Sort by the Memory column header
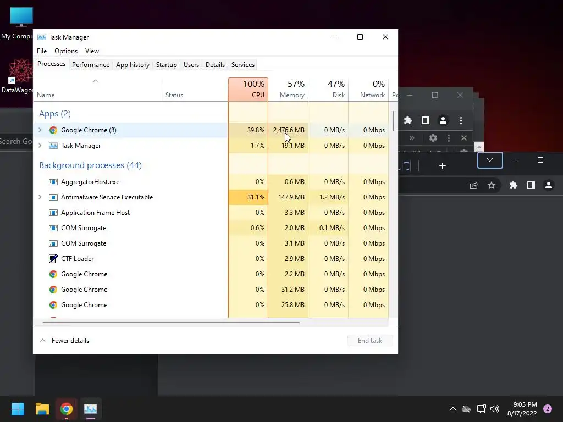 (x=288, y=90)
